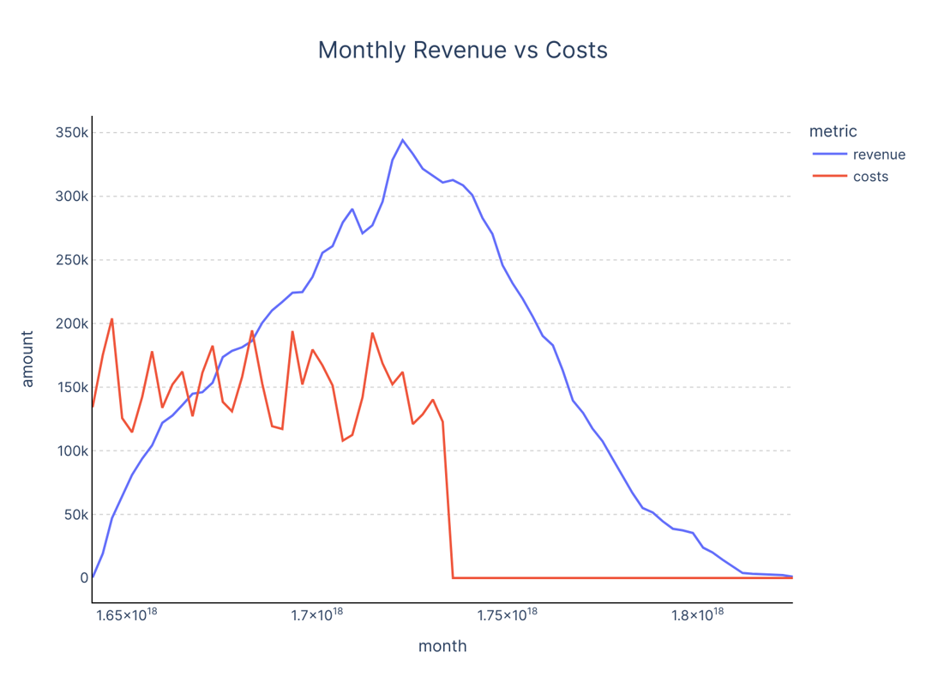Click the 1.8×10^18 x-axis tick label
Image resolution: width=926 pixels, height=695 pixels.
pyautogui.click(x=698, y=615)
